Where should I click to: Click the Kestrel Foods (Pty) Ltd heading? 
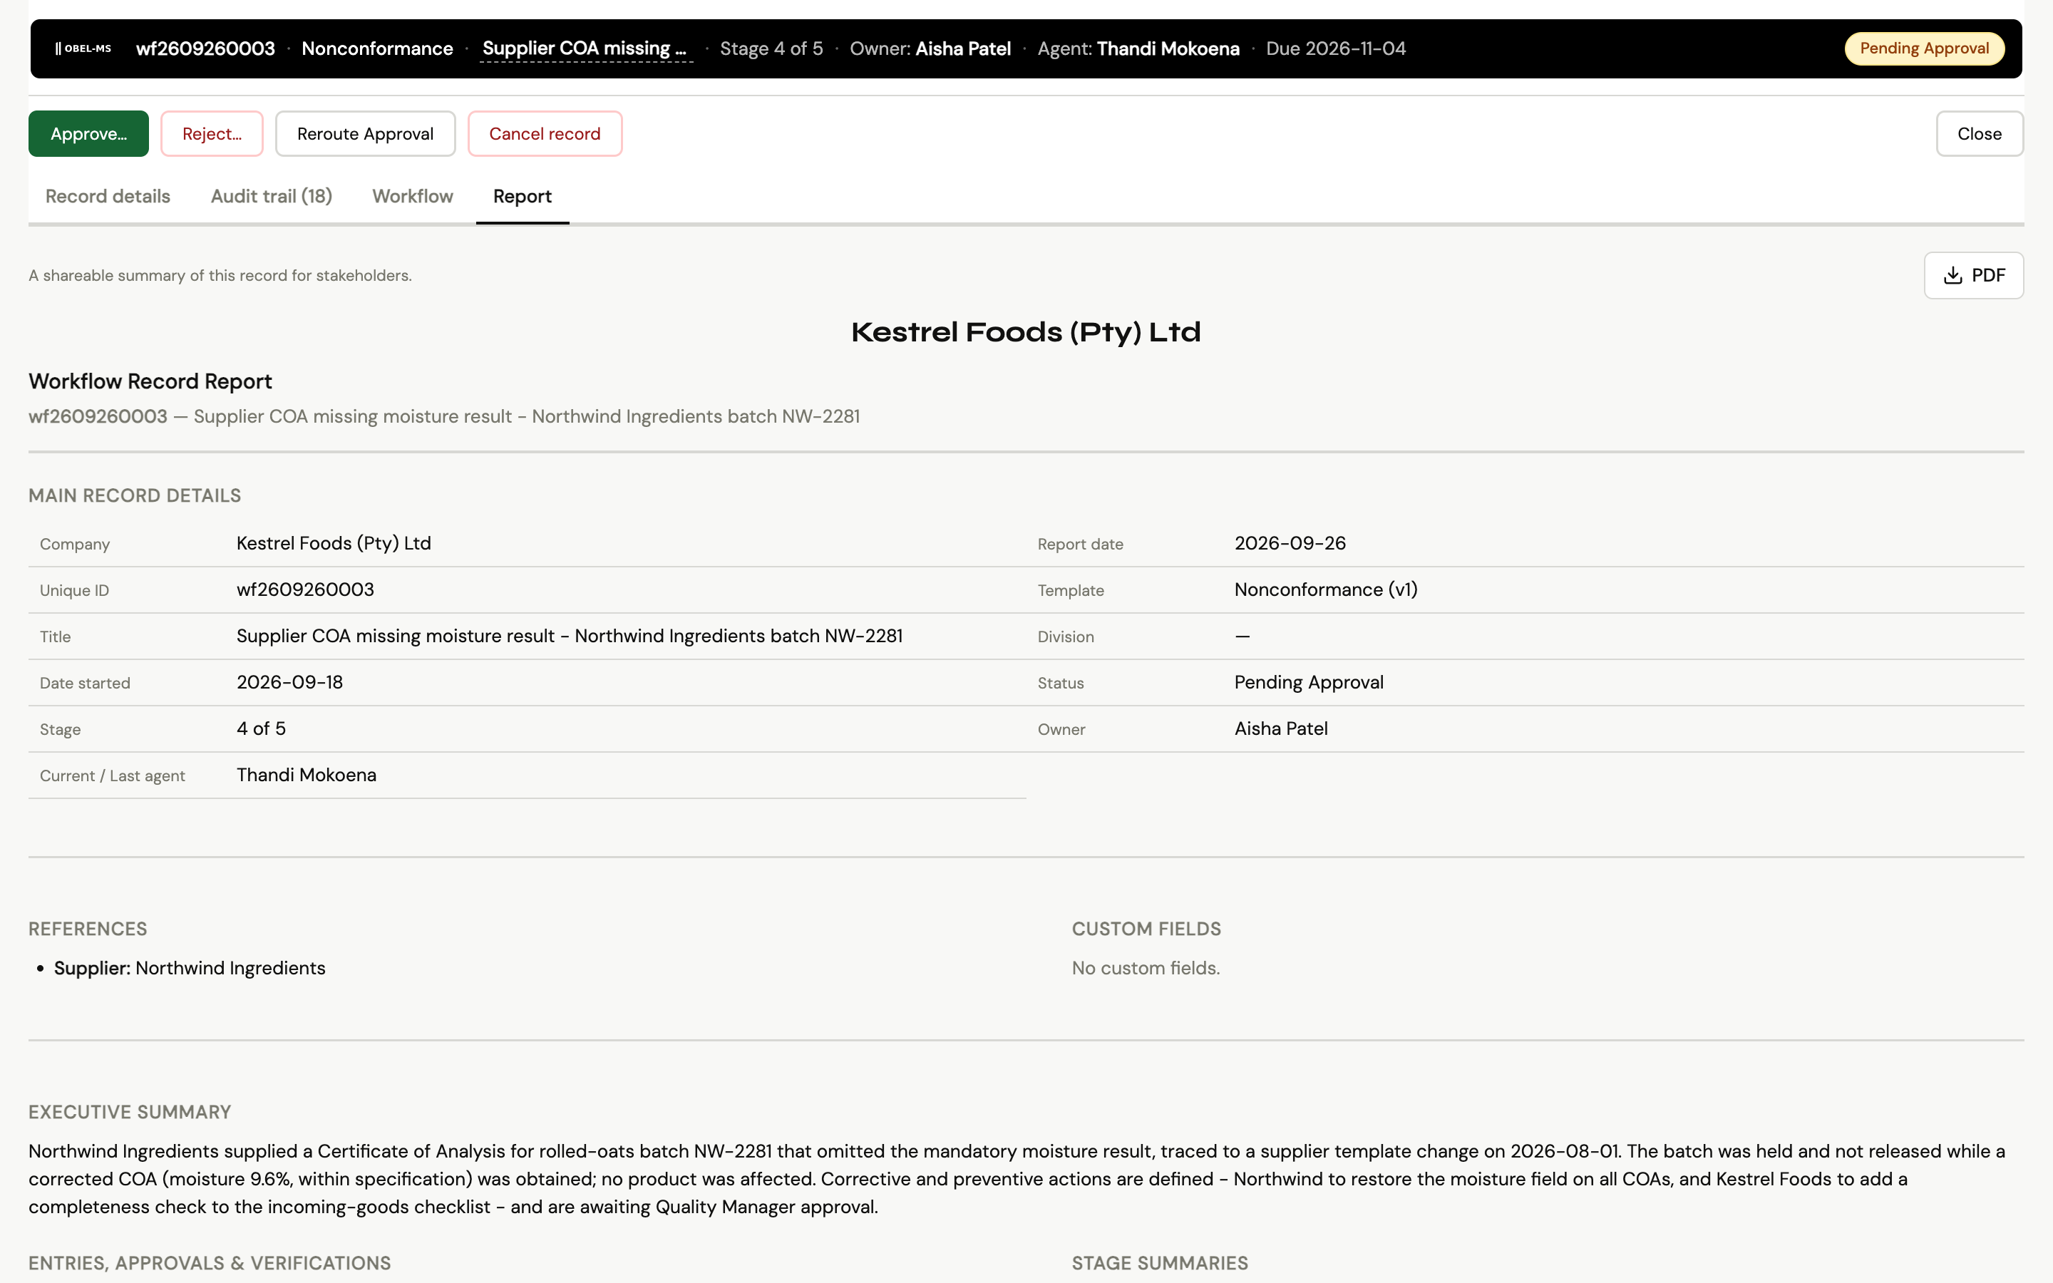[x=1026, y=331]
